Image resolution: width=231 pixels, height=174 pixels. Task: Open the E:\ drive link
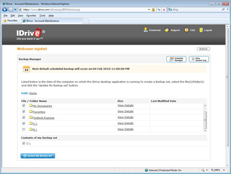[35, 130]
